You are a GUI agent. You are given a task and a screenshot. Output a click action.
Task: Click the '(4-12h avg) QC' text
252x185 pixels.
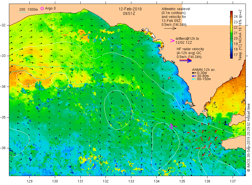pyautogui.click(x=189, y=53)
